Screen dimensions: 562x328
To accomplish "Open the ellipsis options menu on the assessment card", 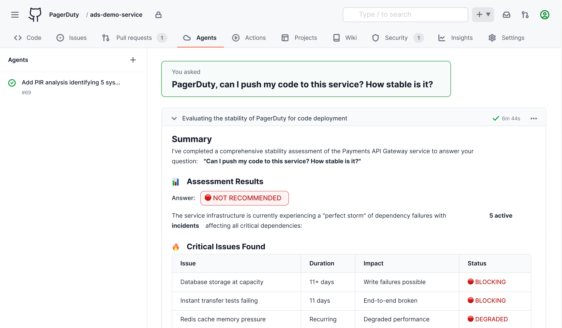I will coord(534,118).
